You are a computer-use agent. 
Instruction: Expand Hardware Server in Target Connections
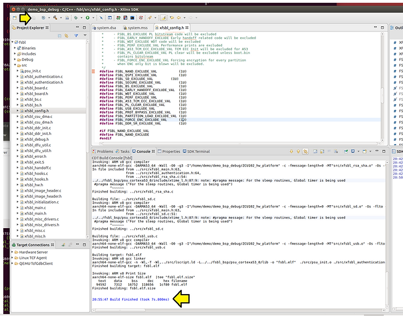pos(13,252)
